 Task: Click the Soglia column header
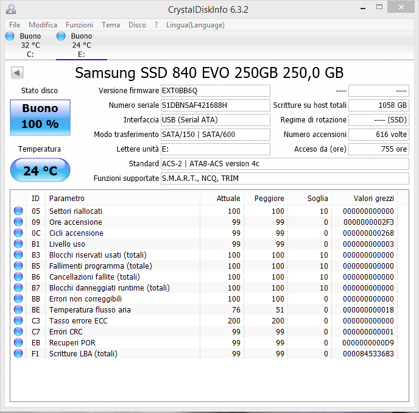(309, 199)
